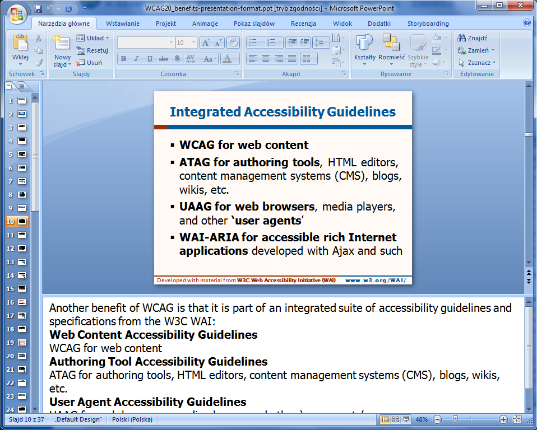This screenshot has height=430, width=537.
Task: Open the font name combo box
Action: click(146, 43)
